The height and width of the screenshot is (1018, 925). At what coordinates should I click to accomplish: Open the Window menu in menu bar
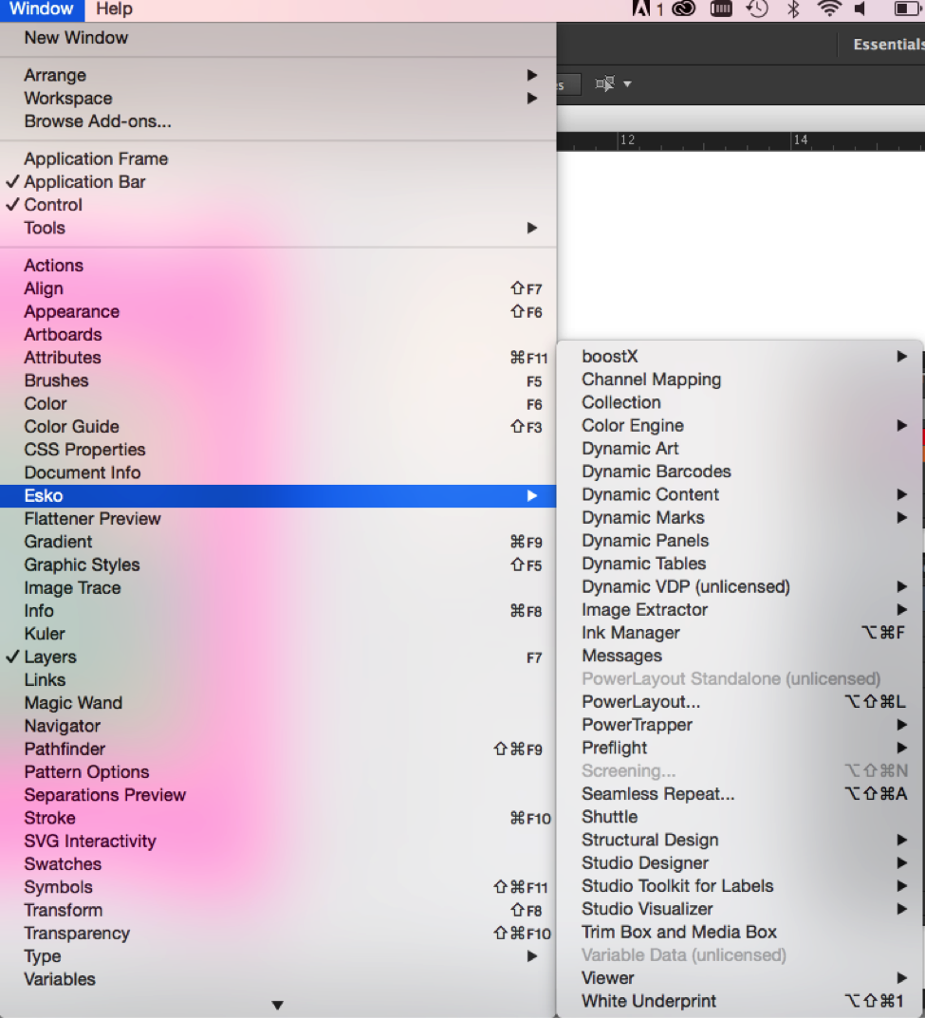[x=41, y=9]
